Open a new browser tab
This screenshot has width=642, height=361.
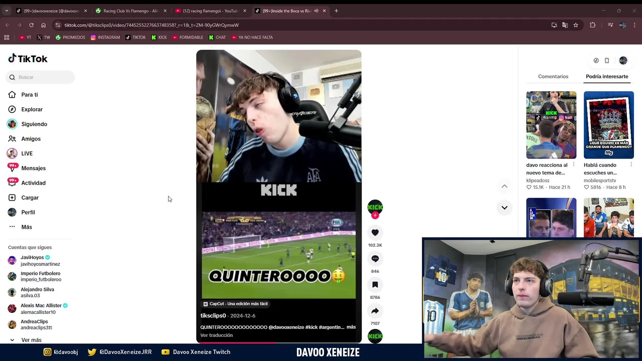coord(336,11)
